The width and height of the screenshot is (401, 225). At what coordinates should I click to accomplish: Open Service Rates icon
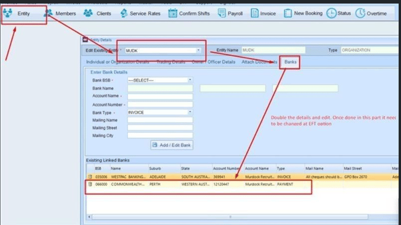pyautogui.click(x=124, y=13)
